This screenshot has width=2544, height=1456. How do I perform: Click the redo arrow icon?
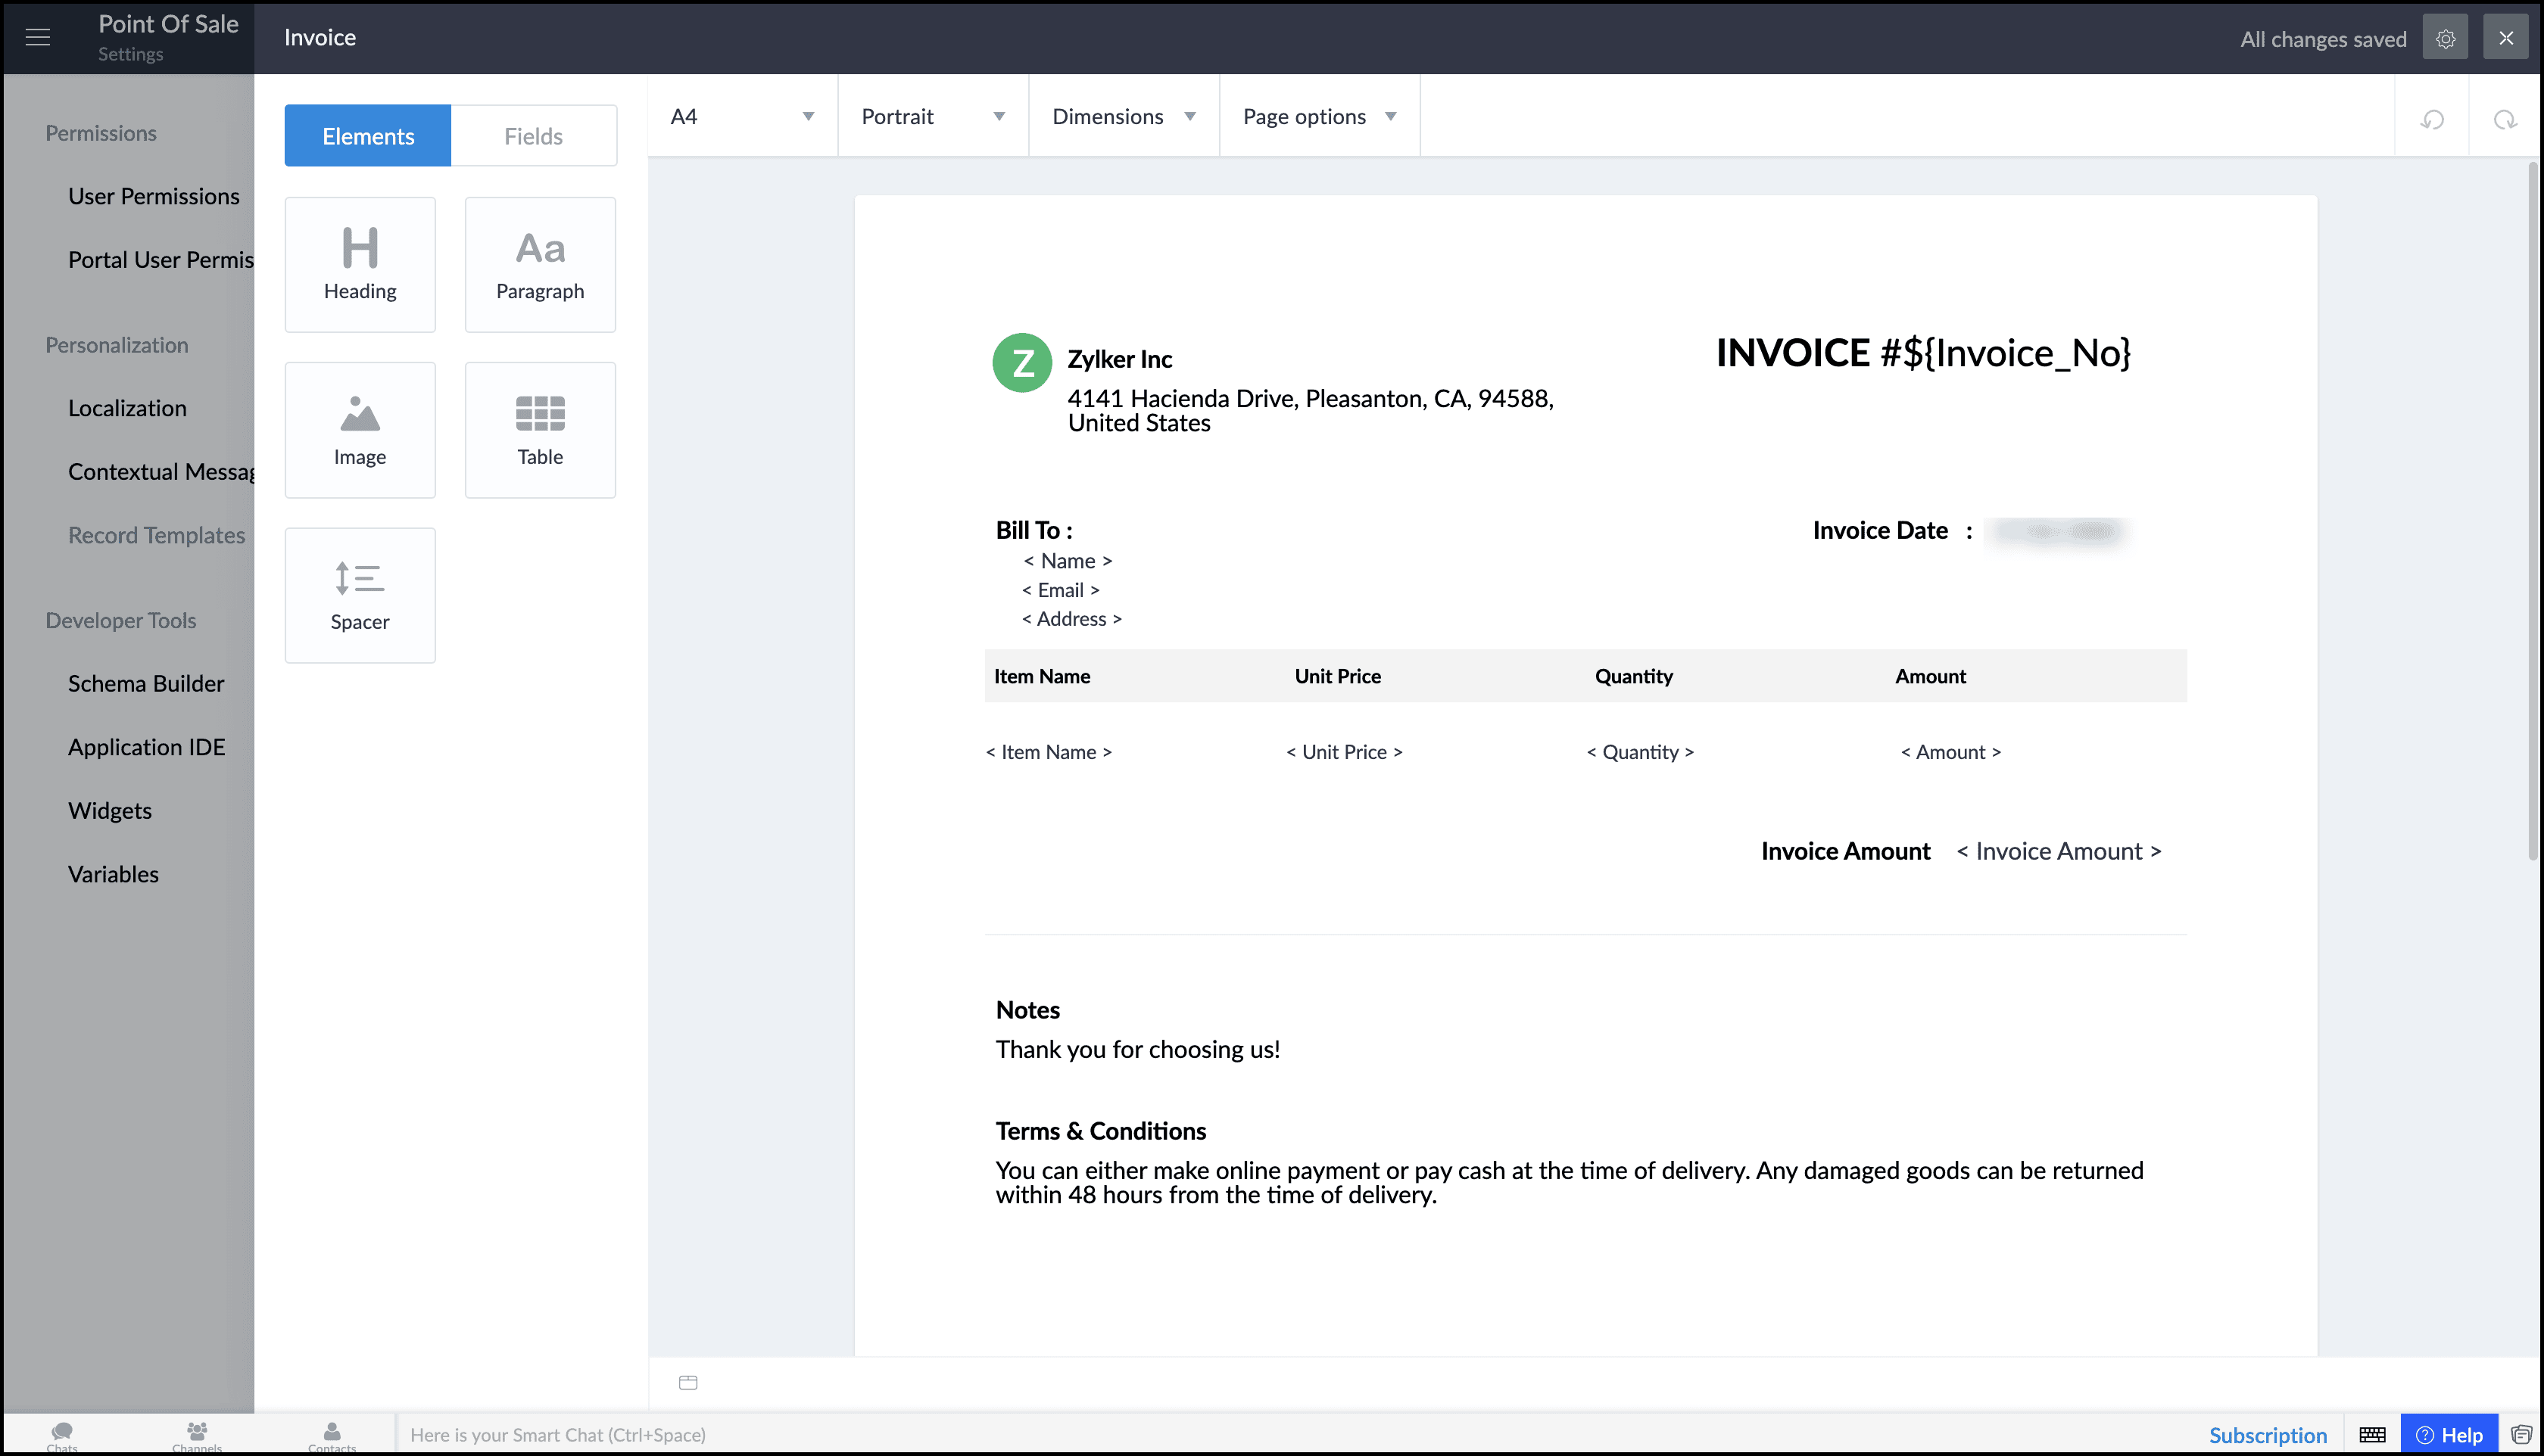pos(2504,120)
